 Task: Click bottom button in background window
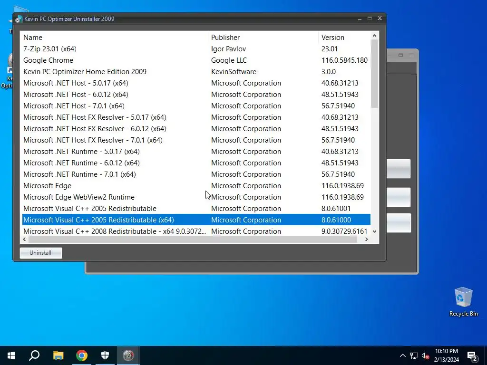click(399, 223)
